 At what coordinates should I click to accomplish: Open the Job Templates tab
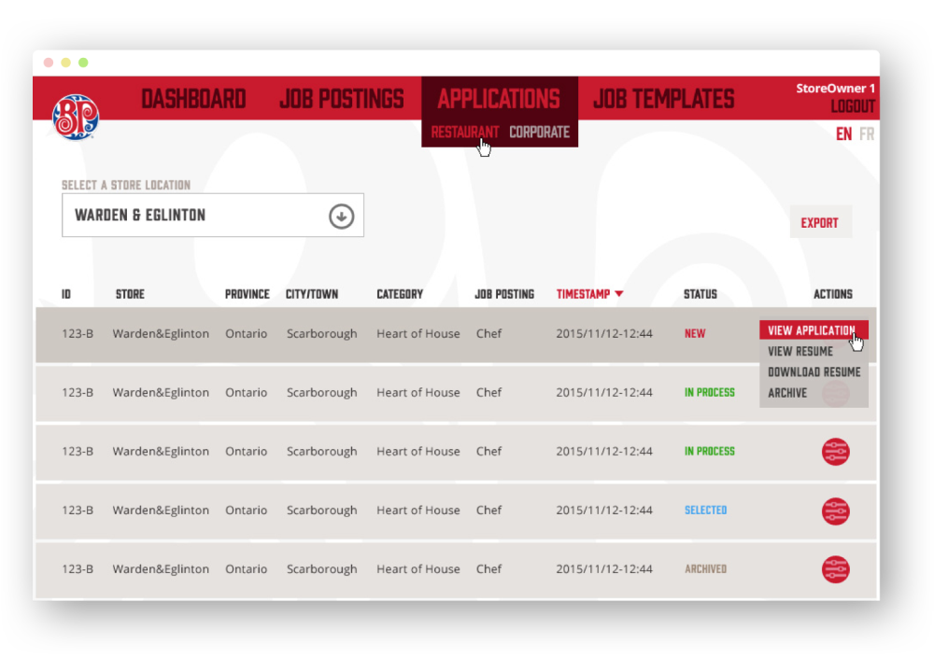tap(663, 99)
